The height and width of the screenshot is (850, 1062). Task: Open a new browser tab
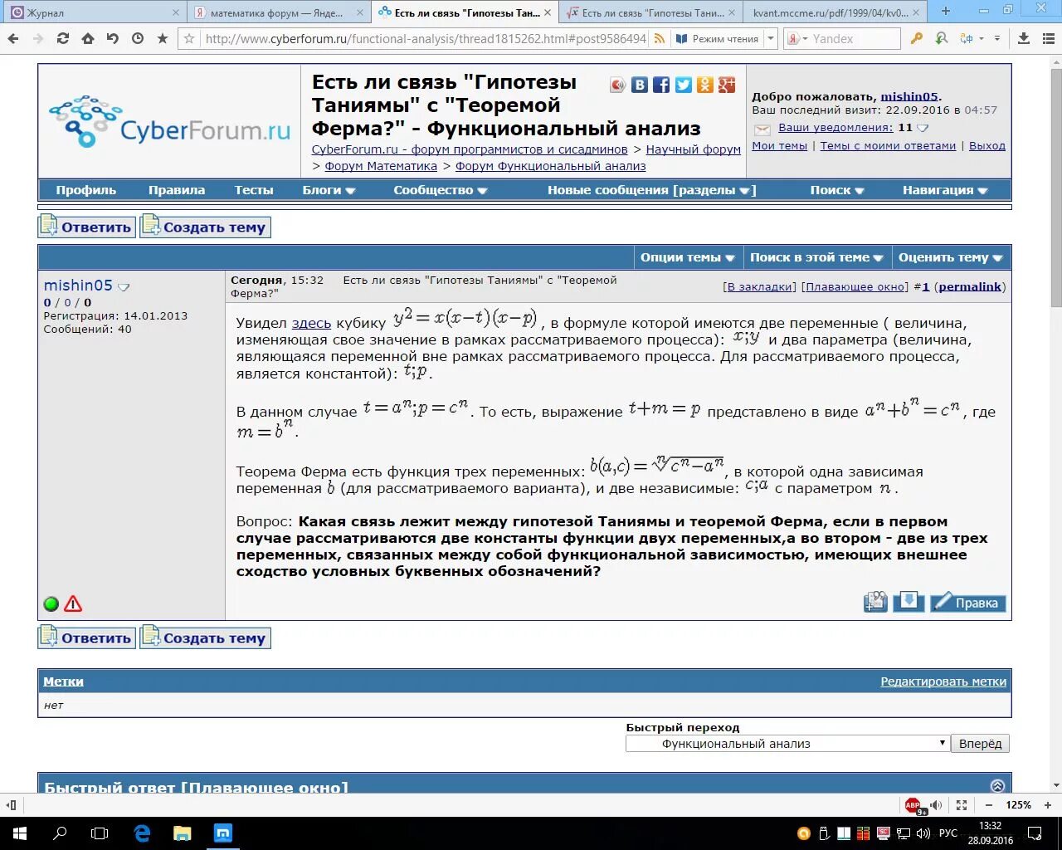pos(946,12)
